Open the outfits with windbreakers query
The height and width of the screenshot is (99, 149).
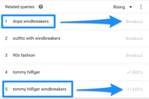coord(37,38)
